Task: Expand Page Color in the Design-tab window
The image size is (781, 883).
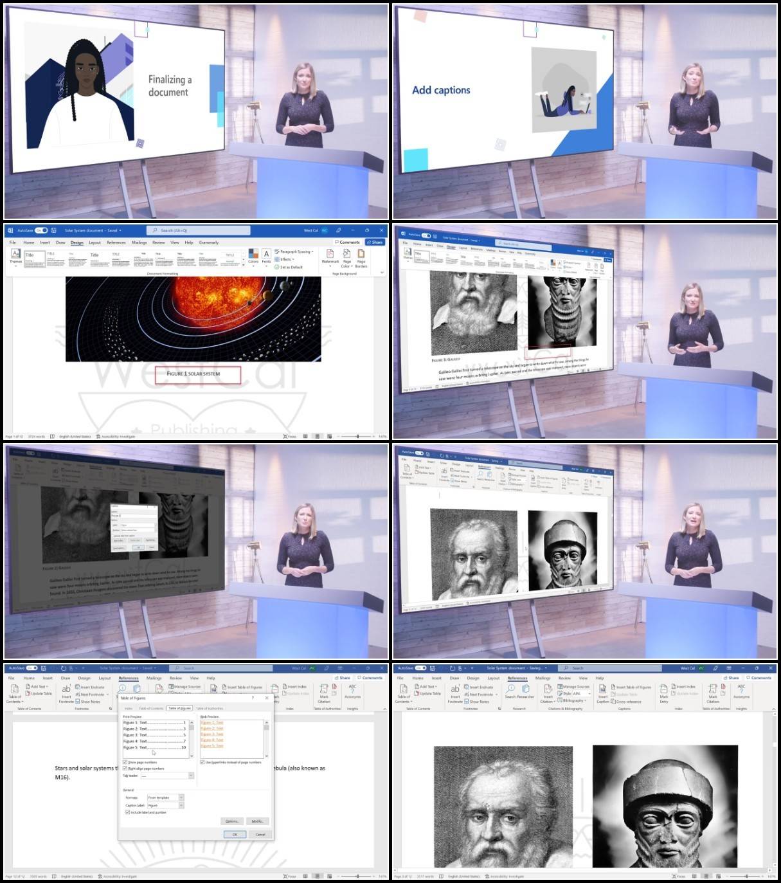Action: 347,259
